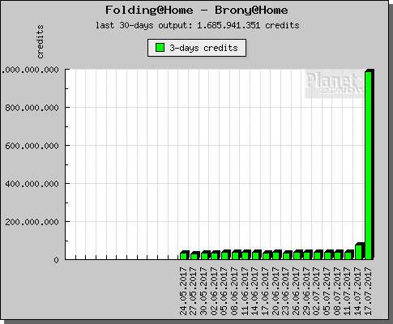Screen dimensions: 393x324
Task: Select the 26.06.2017 date label
Action: 297,291
